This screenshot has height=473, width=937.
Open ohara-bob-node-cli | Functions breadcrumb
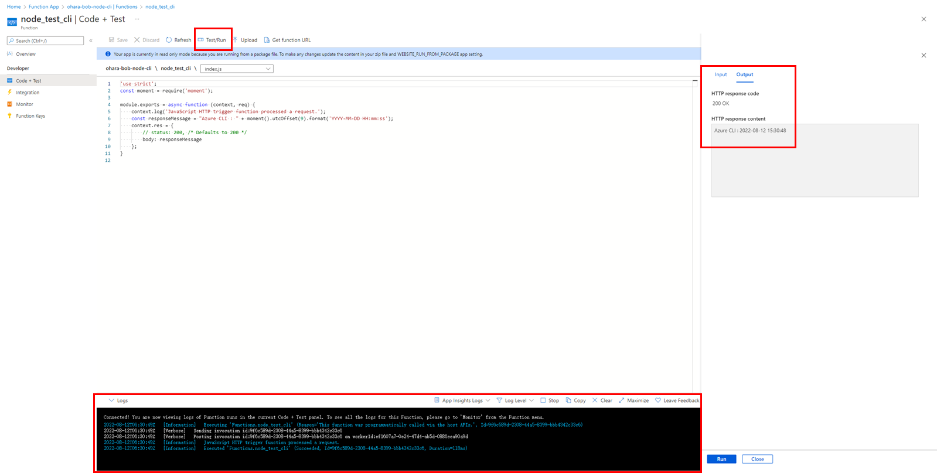click(x=102, y=7)
